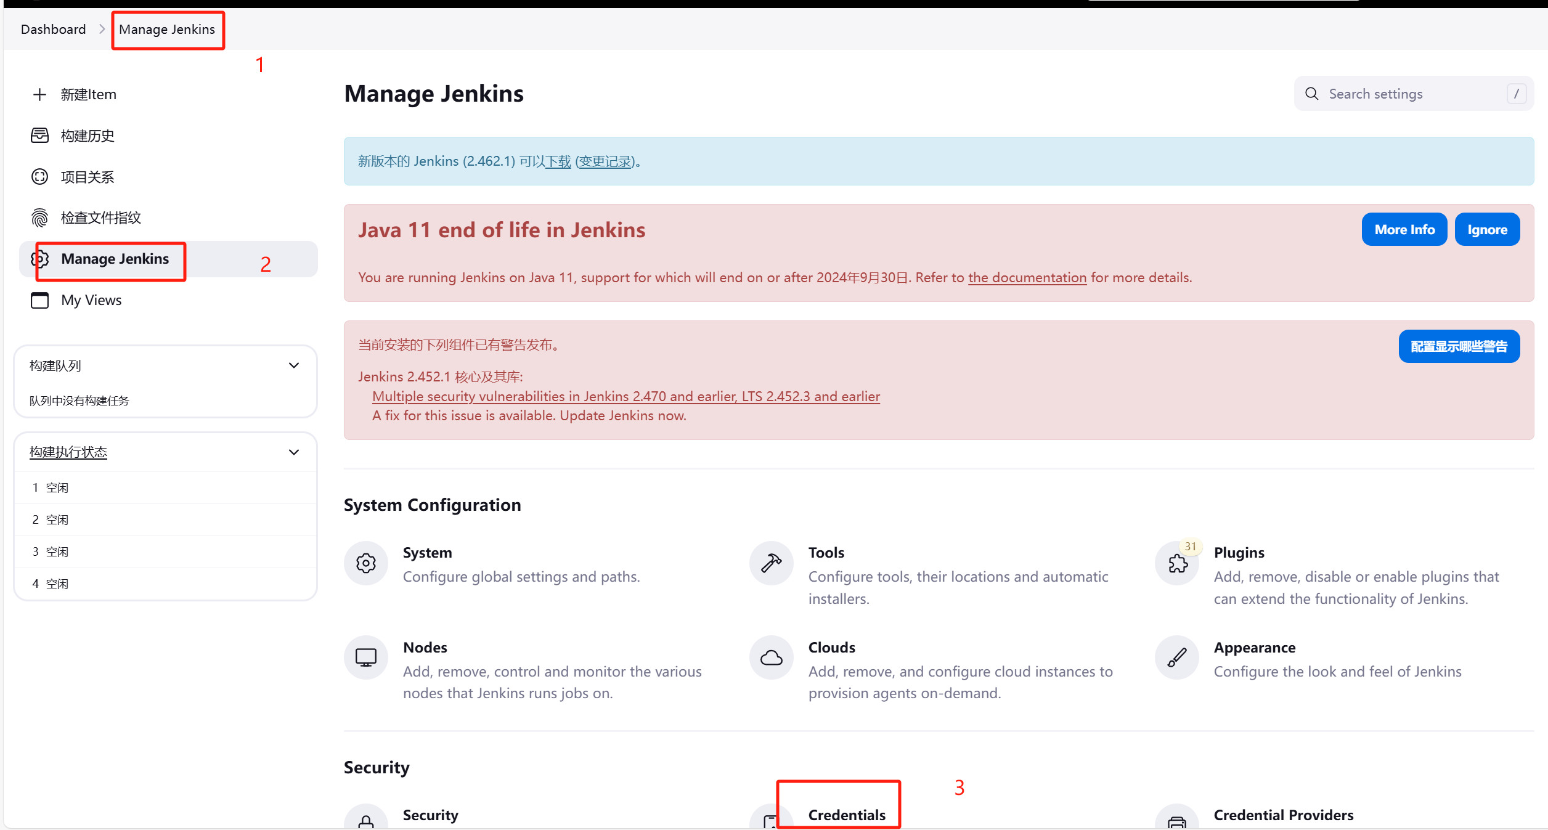
Task: Click the 下载 download link
Action: coord(559,161)
